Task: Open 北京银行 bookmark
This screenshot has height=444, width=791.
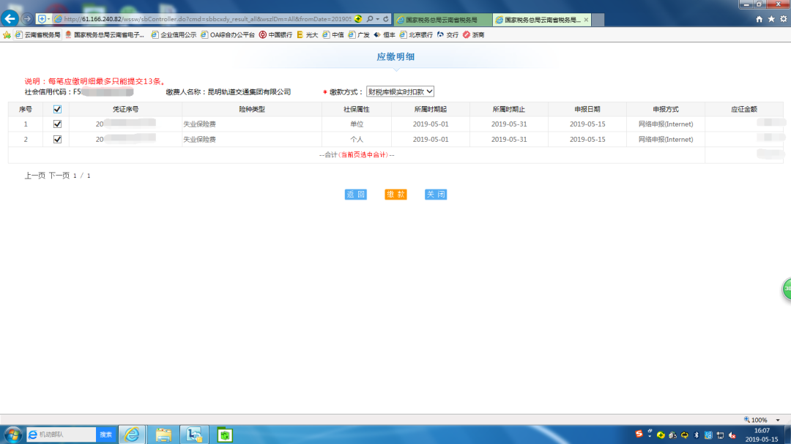Action: point(416,35)
